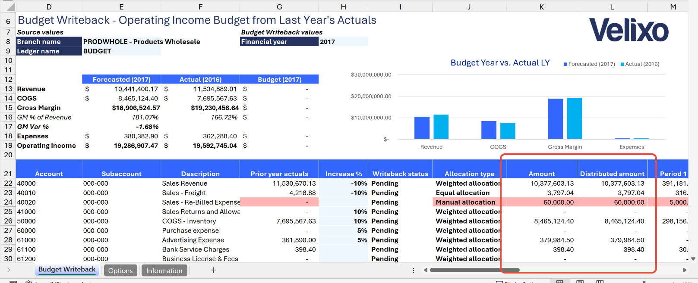Click the Financial year value 2017 cell
Screen dimensions: 698x283
(343, 41)
